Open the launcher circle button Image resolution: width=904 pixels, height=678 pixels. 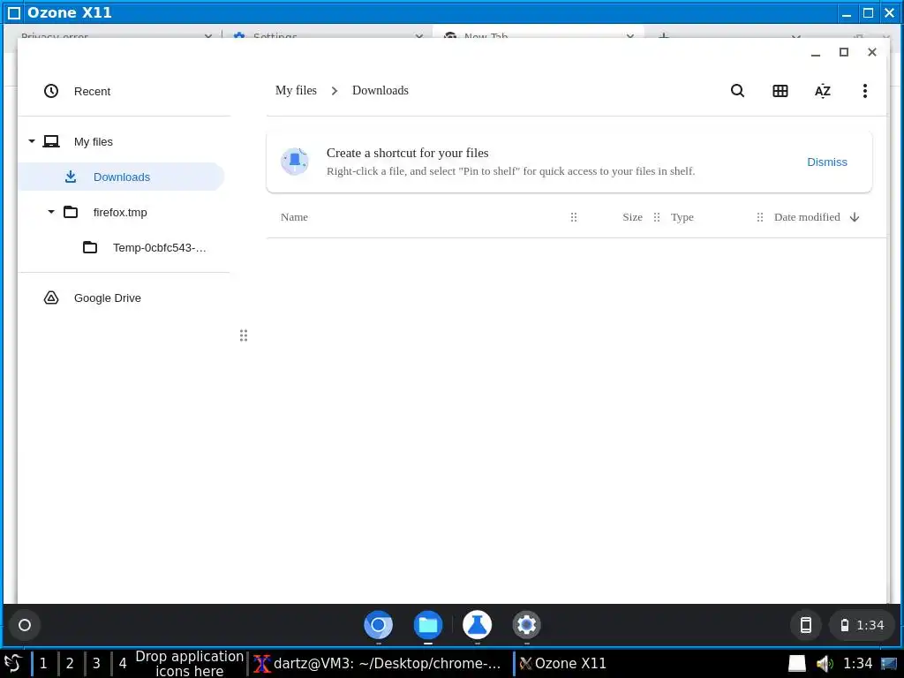(25, 625)
